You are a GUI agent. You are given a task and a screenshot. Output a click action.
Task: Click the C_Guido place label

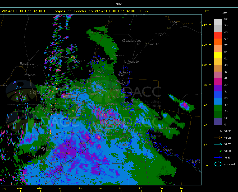click(35, 93)
